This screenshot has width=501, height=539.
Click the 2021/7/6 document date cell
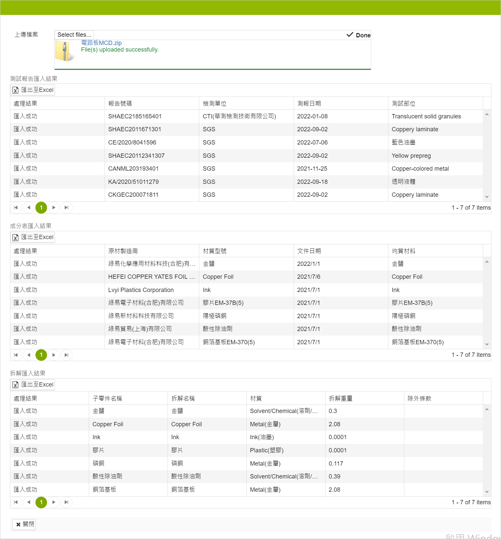[x=341, y=277]
